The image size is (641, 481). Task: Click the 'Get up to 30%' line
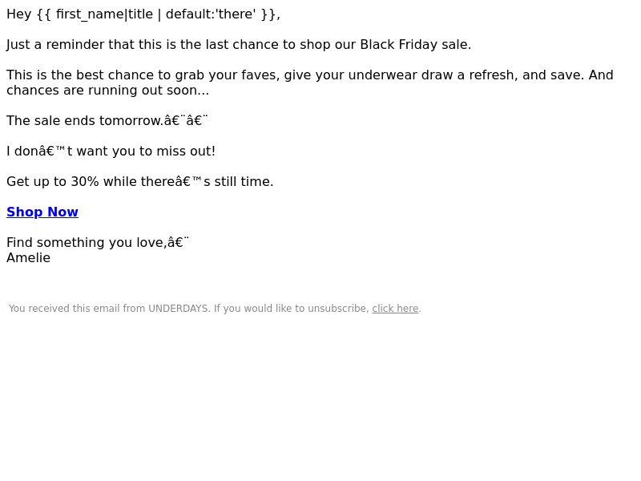pyautogui.click(x=139, y=182)
